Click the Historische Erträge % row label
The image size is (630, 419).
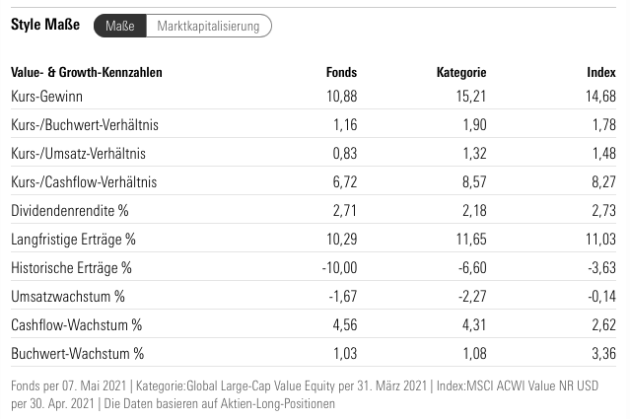point(71,268)
